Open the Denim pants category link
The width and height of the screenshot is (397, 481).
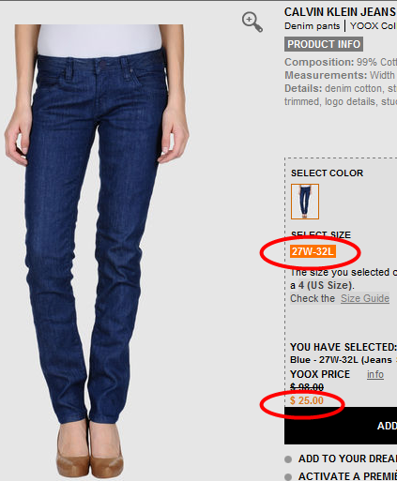(x=312, y=26)
